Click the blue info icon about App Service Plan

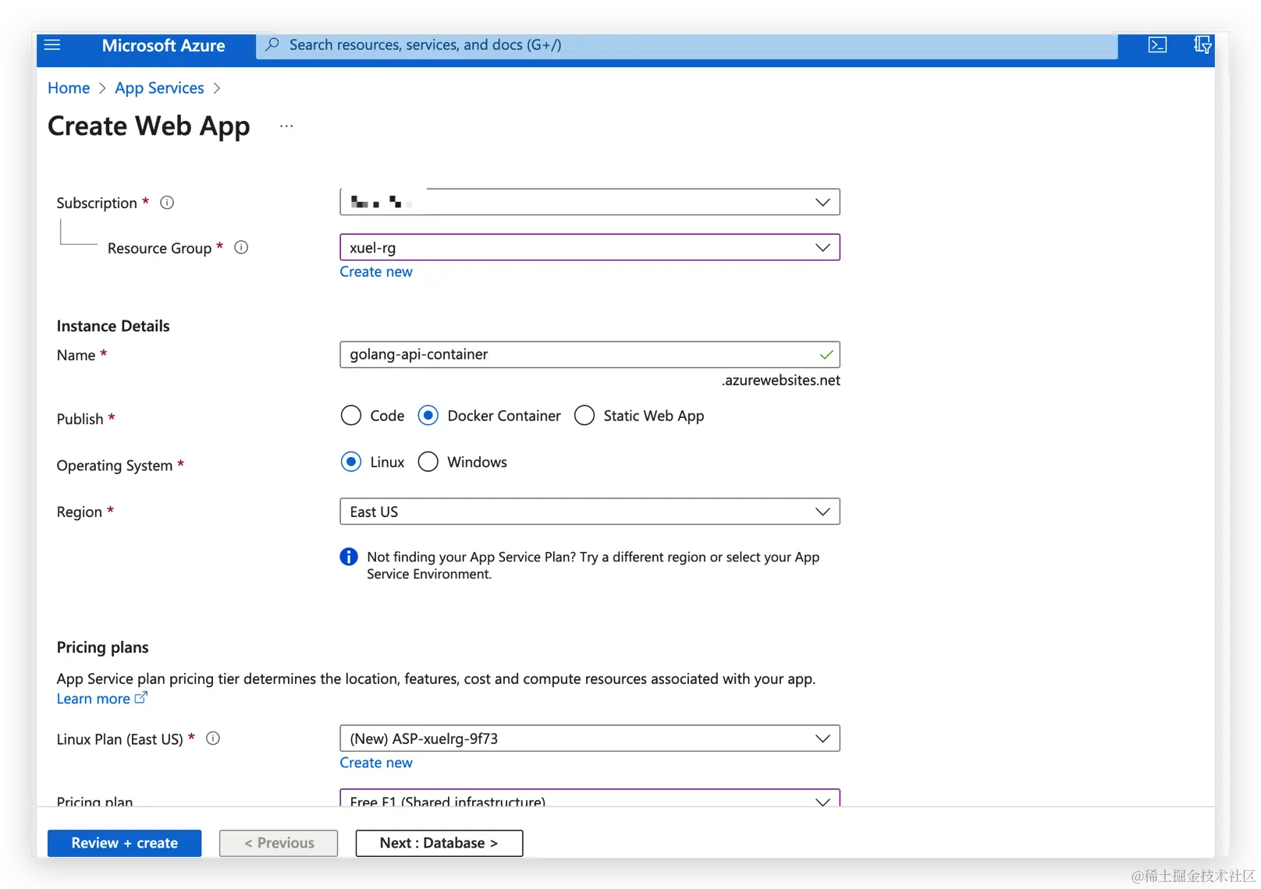[x=349, y=557]
